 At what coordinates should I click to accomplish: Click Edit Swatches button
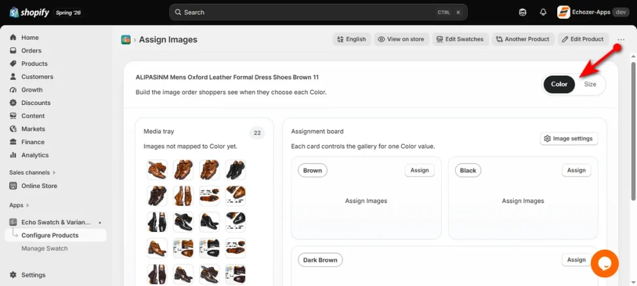point(460,39)
